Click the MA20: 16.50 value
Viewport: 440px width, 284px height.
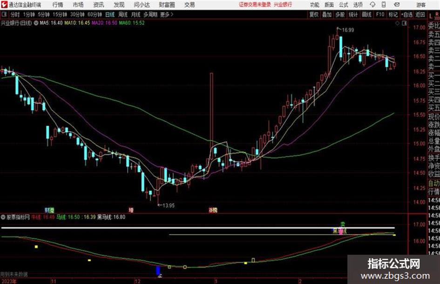[104, 23]
